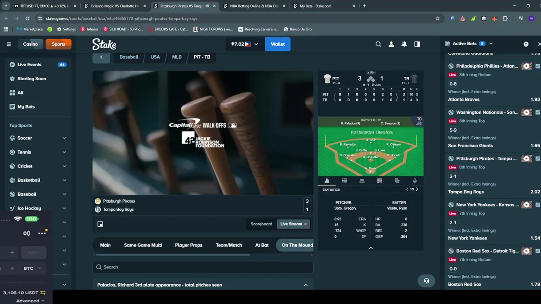The width and height of the screenshot is (541, 304).
Task: Switch view to Live Stream
Action: coord(293,224)
